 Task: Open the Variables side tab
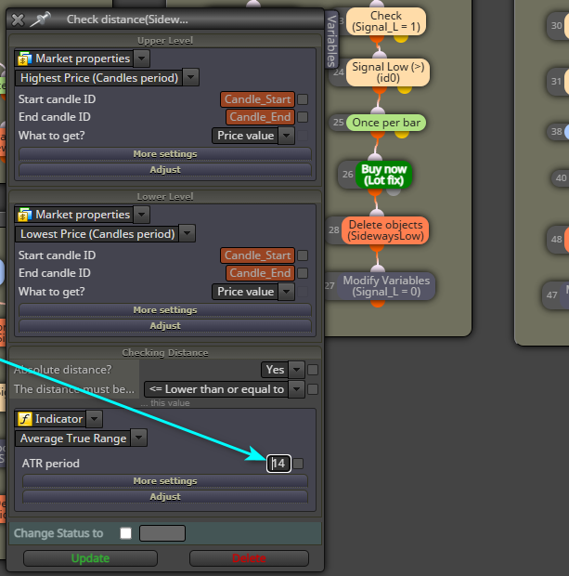pyautogui.click(x=331, y=40)
